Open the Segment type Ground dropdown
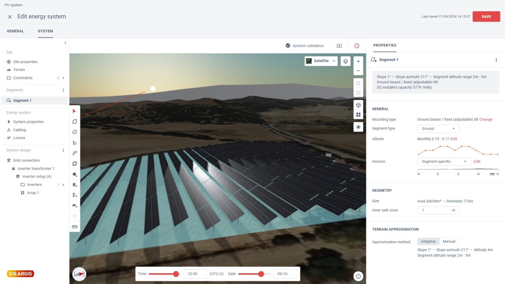 [x=438, y=129]
